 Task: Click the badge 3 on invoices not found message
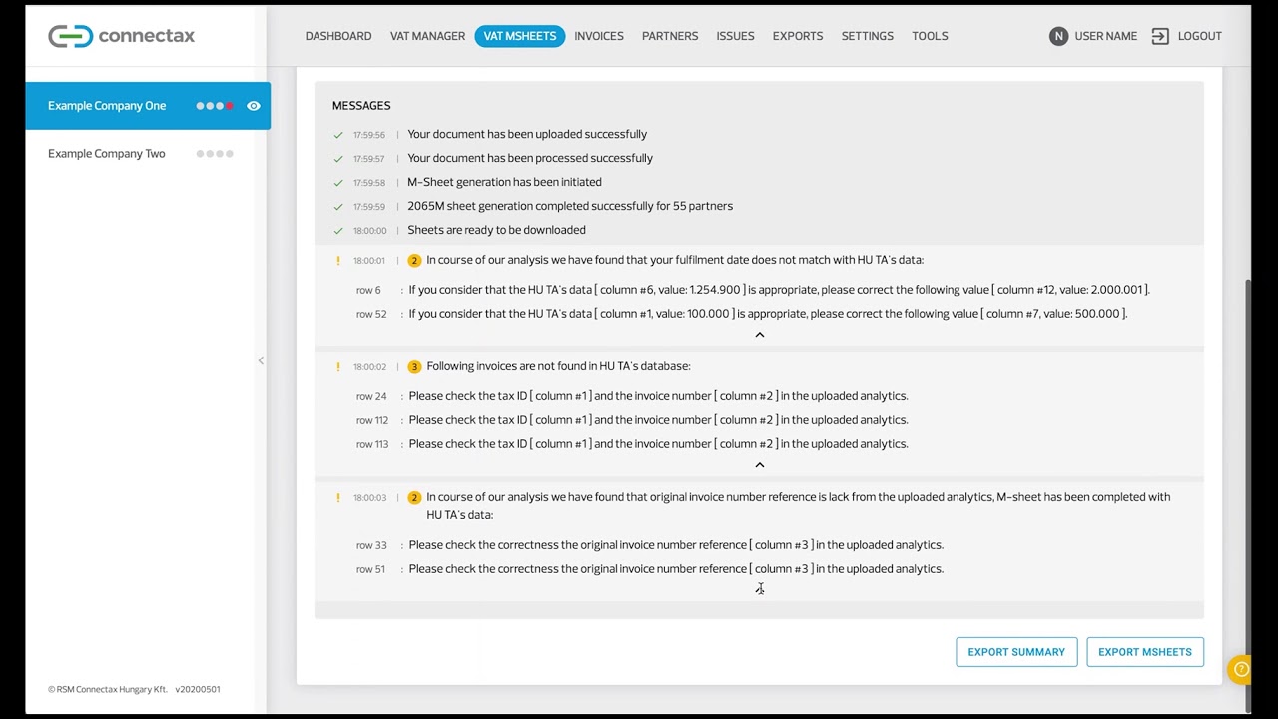point(414,367)
